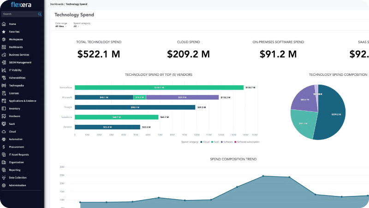Click the Licenses icon
This screenshot has width=369, height=208.
(4, 93)
